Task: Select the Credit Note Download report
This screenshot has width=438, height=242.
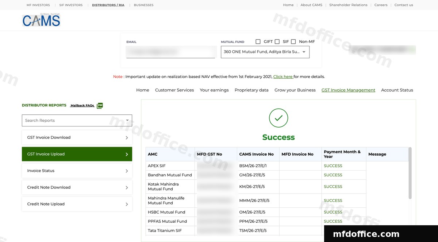Action: coord(77,187)
